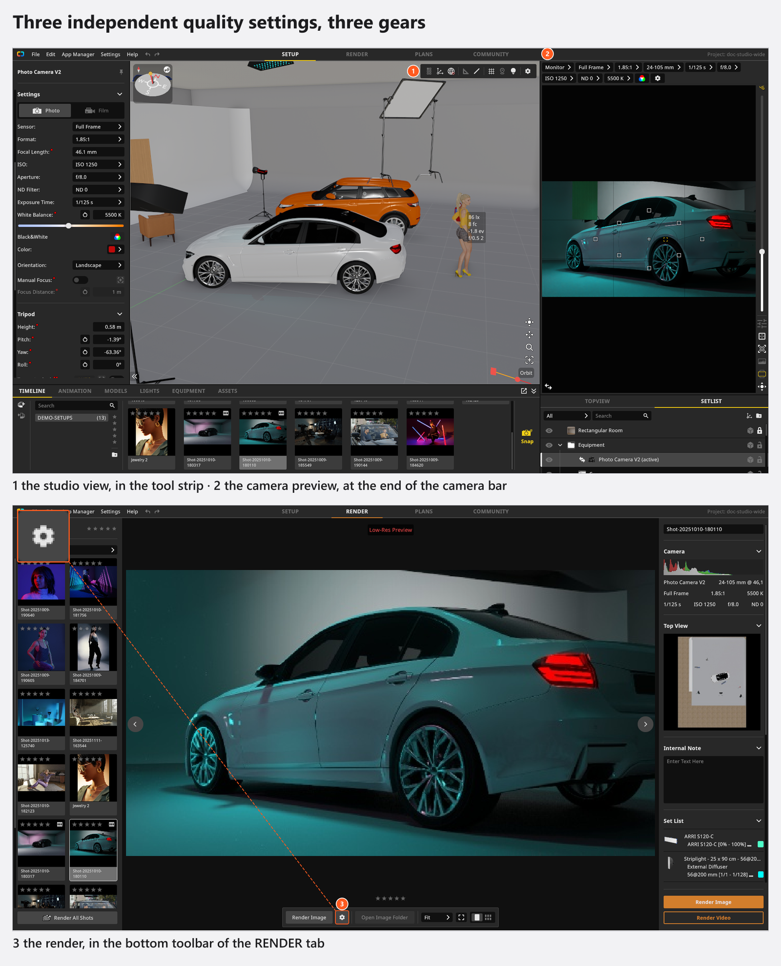This screenshot has height=966, width=781.
Task: Toggle the Manual Focus switch
Action: pos(80,280)
